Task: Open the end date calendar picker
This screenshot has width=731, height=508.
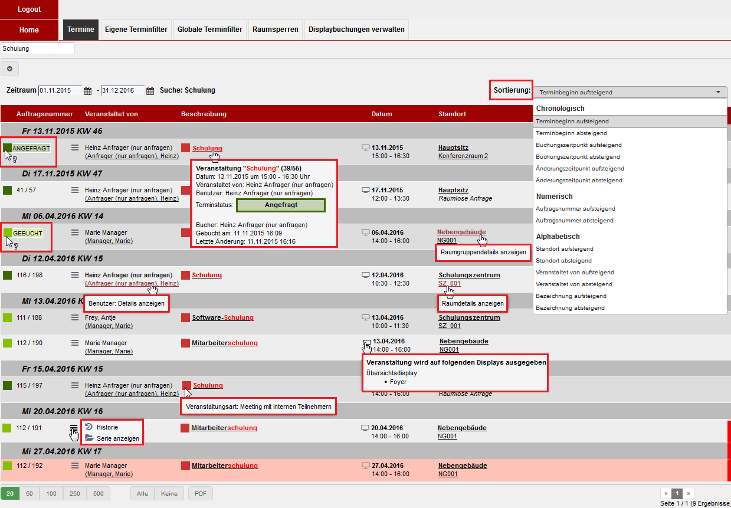Action: (x=150, y=91)
